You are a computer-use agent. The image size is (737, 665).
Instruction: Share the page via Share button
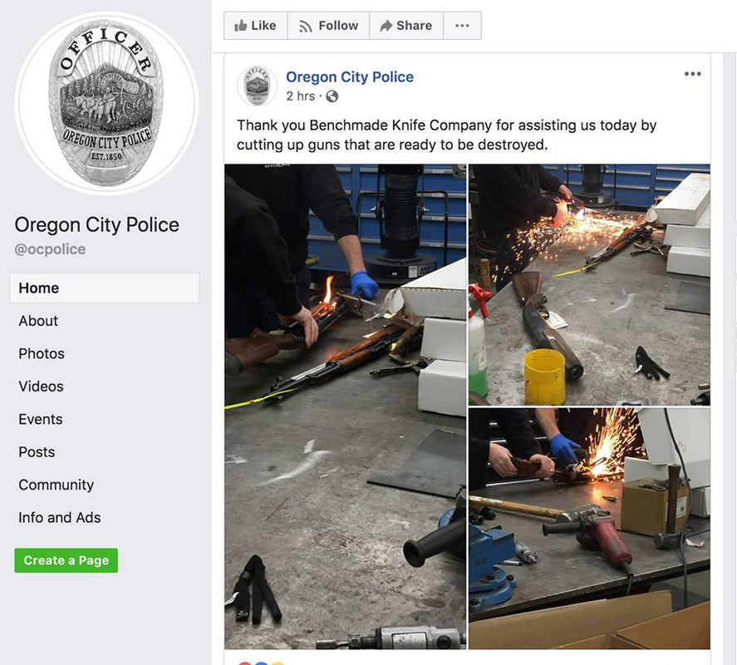coord(406,26)
